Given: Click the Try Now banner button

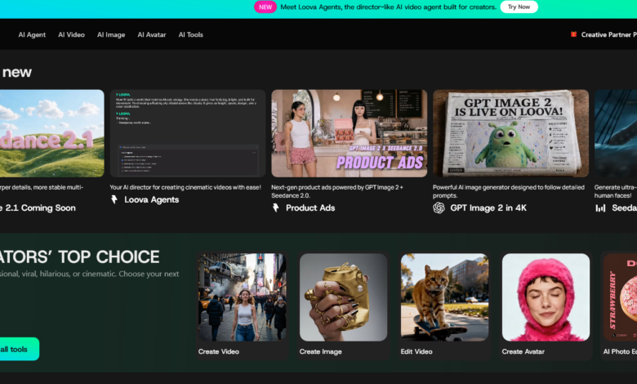Looking at the screenshot, I should pyautogui.click(x=519, y=7).
